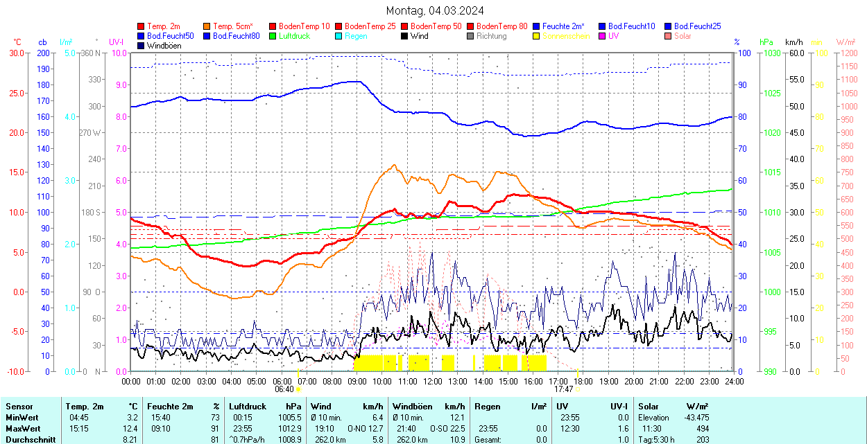Click the 'MaxWert' row label
Viewport: 867px width, 444px height.
[24, 429]
